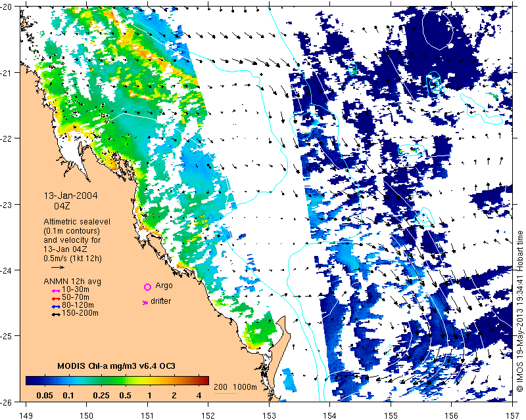Click the 04Z time label under the date
Image resolution: width=526 pixels, height=420 pixels.
click(62, 206)
